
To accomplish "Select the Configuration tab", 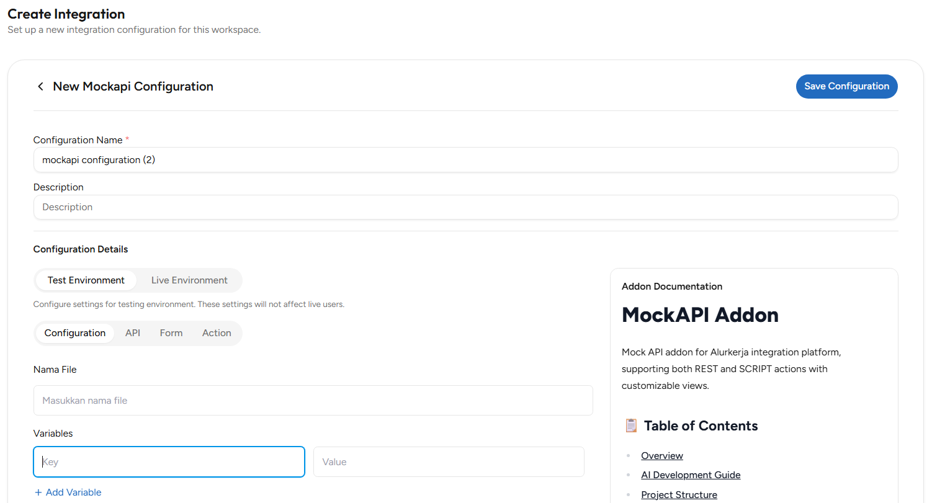I will pos(74,333).
